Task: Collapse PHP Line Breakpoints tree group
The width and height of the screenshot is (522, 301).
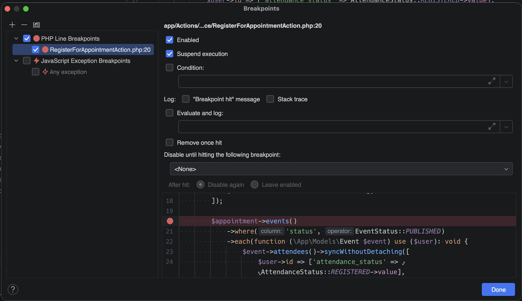Action: (16, 39)
